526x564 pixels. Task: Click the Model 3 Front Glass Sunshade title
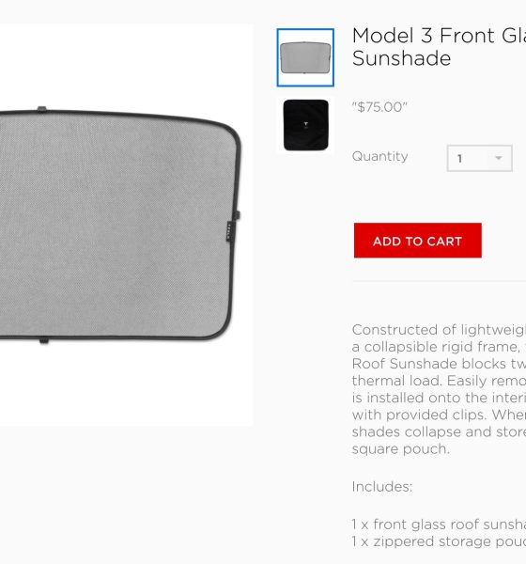click(x=439, y=47)
